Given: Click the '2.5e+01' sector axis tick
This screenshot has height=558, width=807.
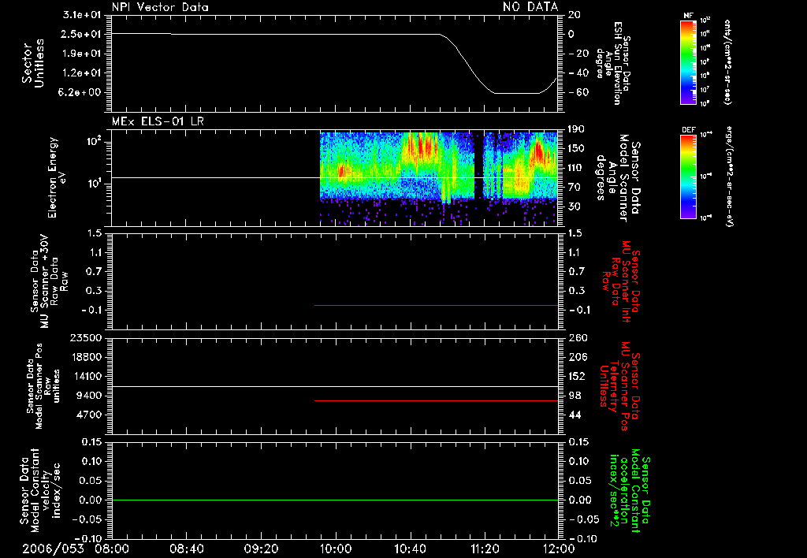Looking at the screenshot, I should (x=81, y=34).
